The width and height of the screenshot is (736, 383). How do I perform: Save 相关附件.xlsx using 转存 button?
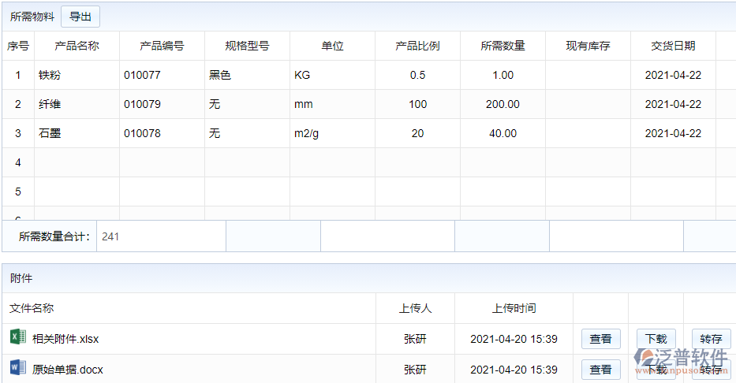711,339
